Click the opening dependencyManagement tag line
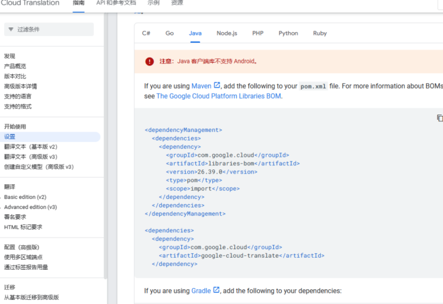This screenshot has height=304, width=443. click(x=183, y=130)
